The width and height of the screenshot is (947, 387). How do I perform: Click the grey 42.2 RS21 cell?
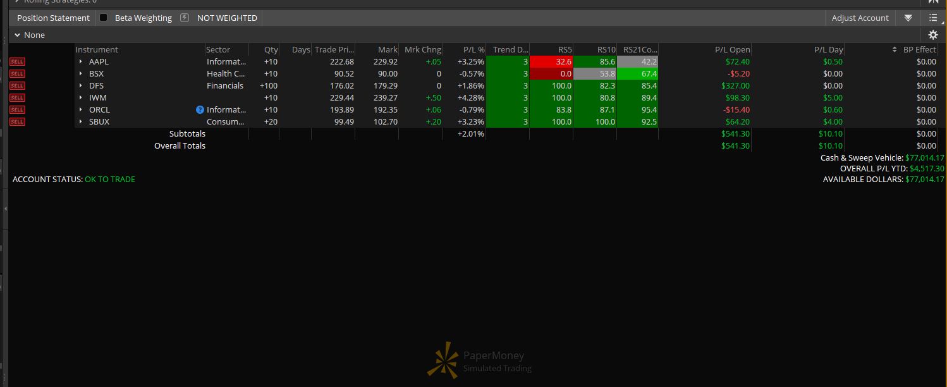point(637,62)
